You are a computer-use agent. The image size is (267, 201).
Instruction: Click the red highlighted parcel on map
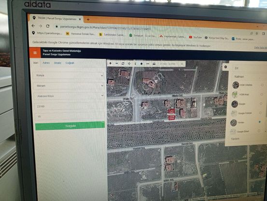(171, 115)
